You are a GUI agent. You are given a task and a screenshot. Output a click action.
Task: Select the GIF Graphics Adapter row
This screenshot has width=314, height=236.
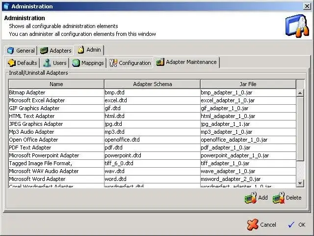point(152,108)
